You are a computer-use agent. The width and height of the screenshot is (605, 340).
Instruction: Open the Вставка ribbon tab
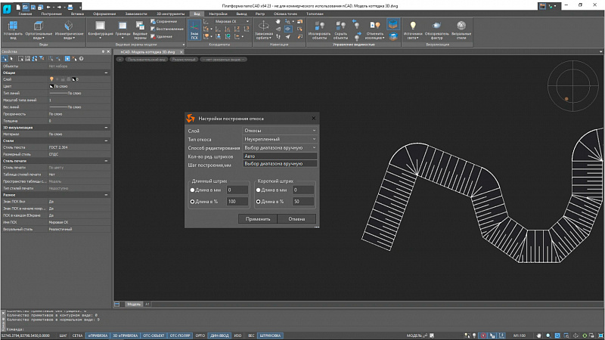77,14
